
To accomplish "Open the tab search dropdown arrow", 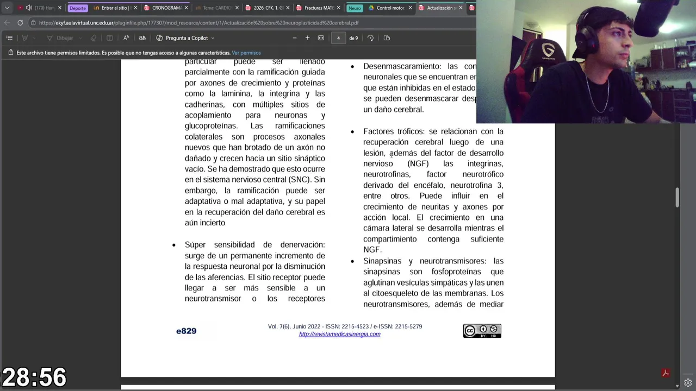I will click(x=7, y=8).
